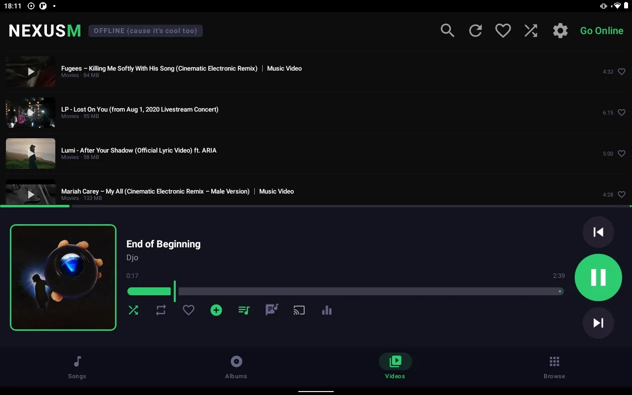Play Lumi After Your Shadow thumbnail

[31, 154]
